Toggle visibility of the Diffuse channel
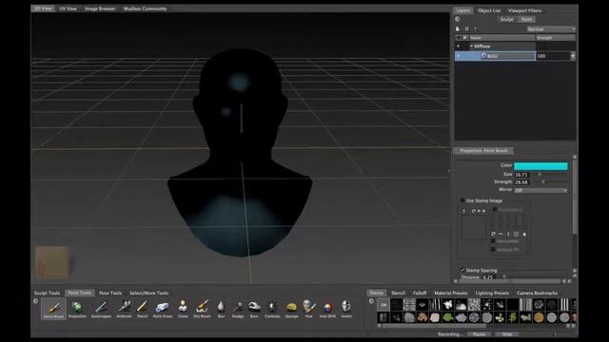Screen dimensions: 609x342 click(459, 47)
